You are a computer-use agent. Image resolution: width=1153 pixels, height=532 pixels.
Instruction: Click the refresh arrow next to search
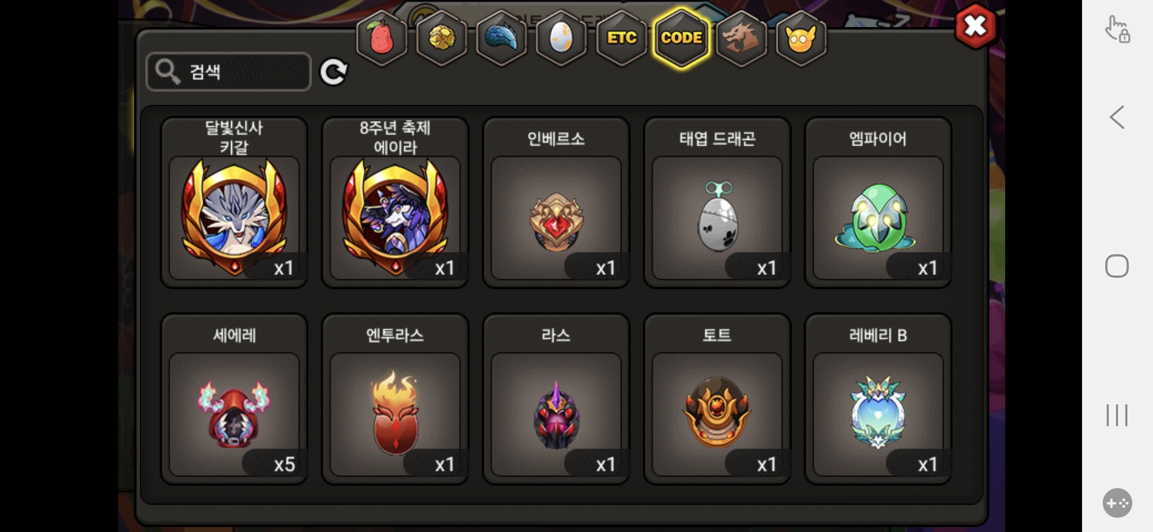334,72
